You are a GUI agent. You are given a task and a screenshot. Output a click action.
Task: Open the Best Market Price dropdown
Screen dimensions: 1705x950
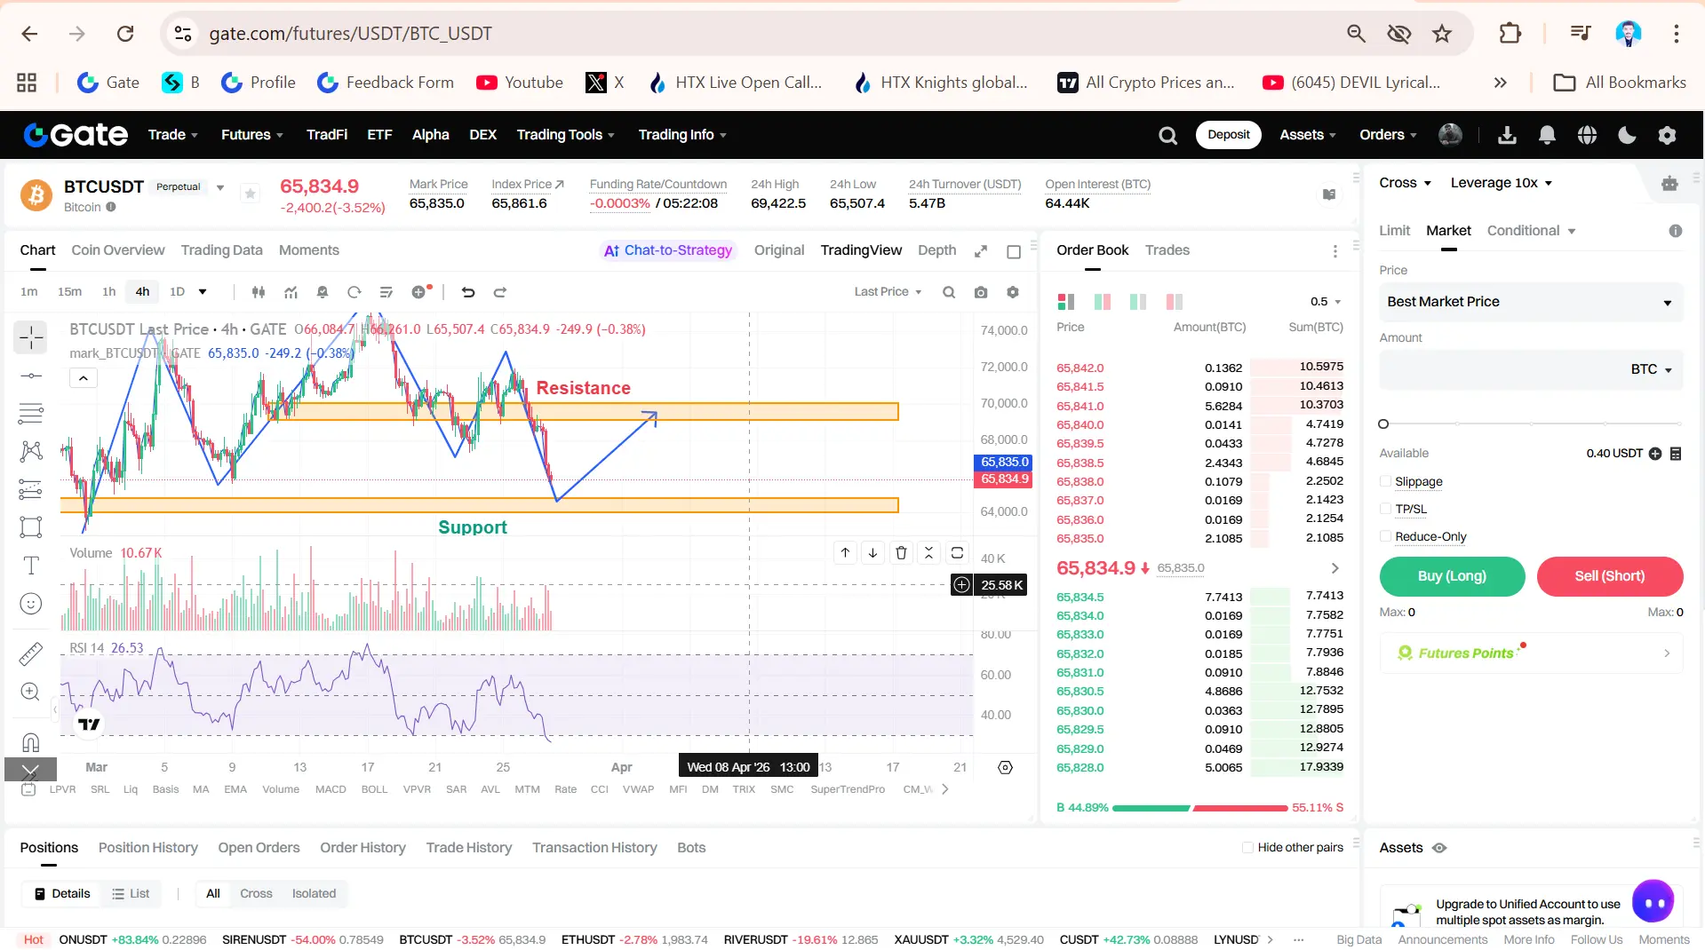tap(1531, 302)
